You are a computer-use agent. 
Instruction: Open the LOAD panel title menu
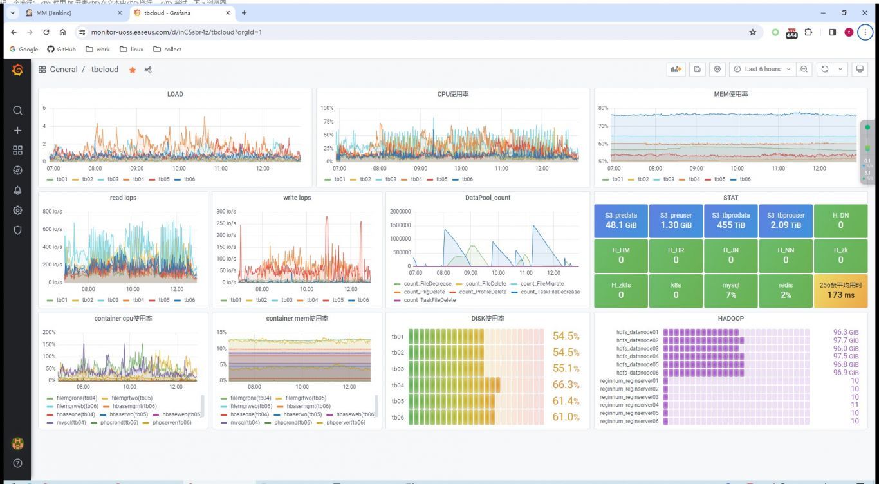click(x=175, y=94)
